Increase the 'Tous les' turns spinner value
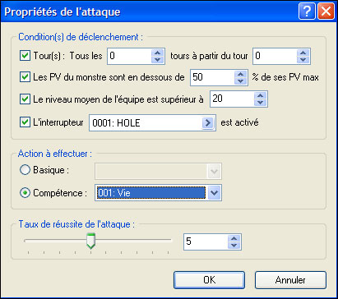This screenshot has width=338, height=299. (157, 53)
